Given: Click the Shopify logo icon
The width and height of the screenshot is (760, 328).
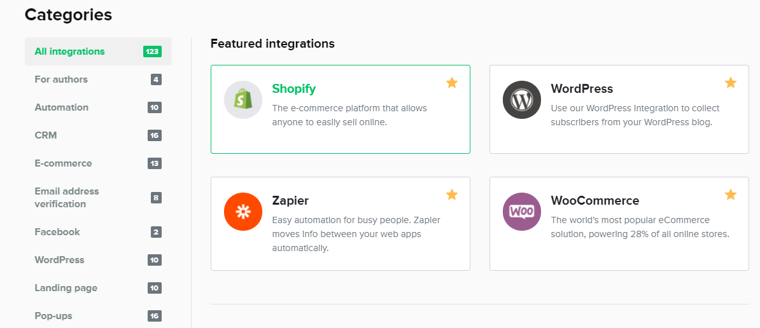Looking at the screenshot, I should coord(243,100).
